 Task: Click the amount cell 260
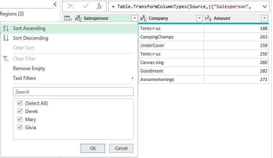(236, 62)
